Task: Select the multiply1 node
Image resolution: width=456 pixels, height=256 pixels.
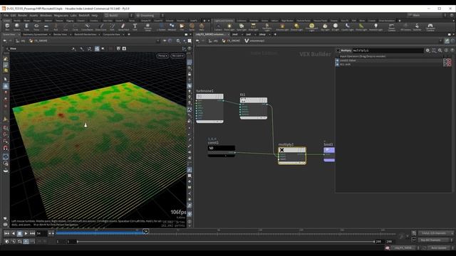Action: point(292,156)
